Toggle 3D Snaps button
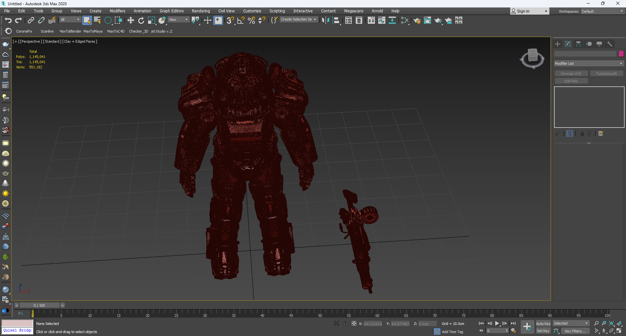The width and height of the screenshot is (626, 336). coord(231,21)
